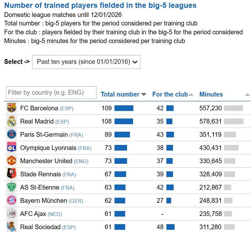Click Real Madrid's grey minutes bar
Screen dimensions: 251x232
point(234,121)
